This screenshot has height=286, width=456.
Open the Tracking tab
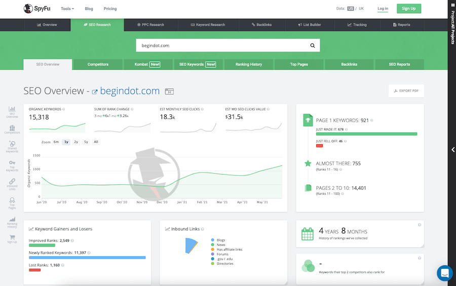point(357,25)
